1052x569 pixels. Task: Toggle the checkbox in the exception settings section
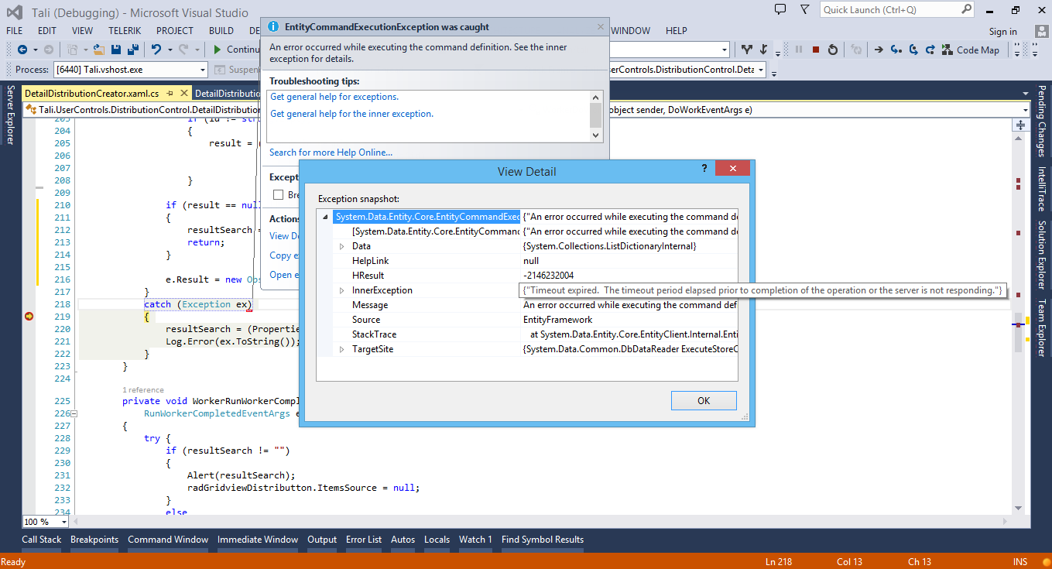point(278,195)
